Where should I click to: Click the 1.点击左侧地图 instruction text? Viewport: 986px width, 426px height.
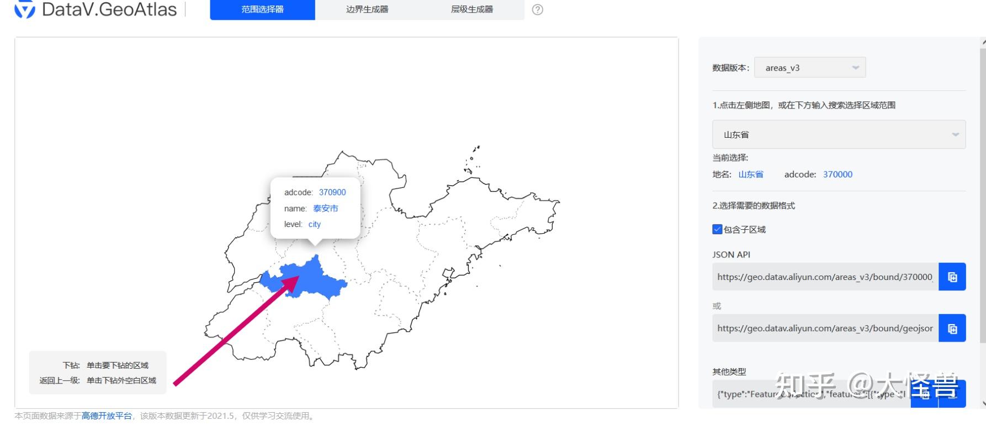804,105
